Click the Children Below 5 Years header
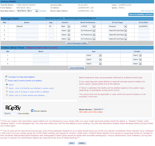The image size is (155, 146). [13, 48]
